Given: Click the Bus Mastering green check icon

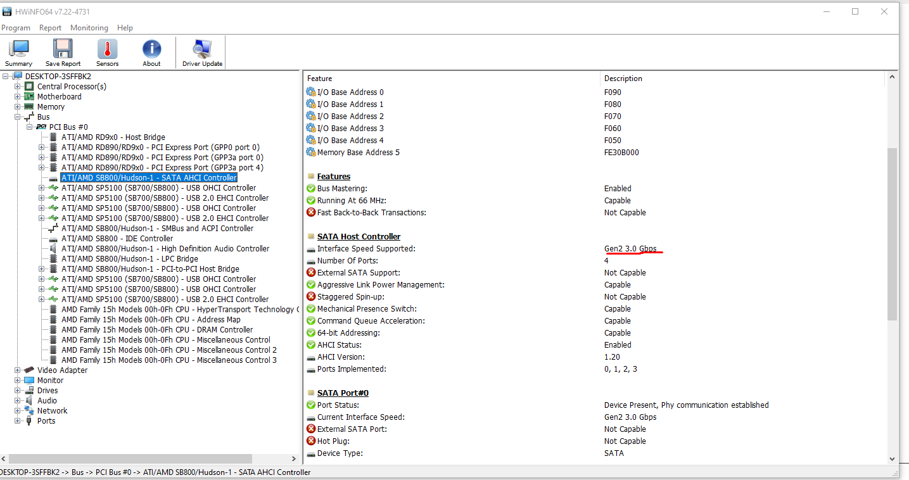Looking at the screenshot, I should coord(311,188).
